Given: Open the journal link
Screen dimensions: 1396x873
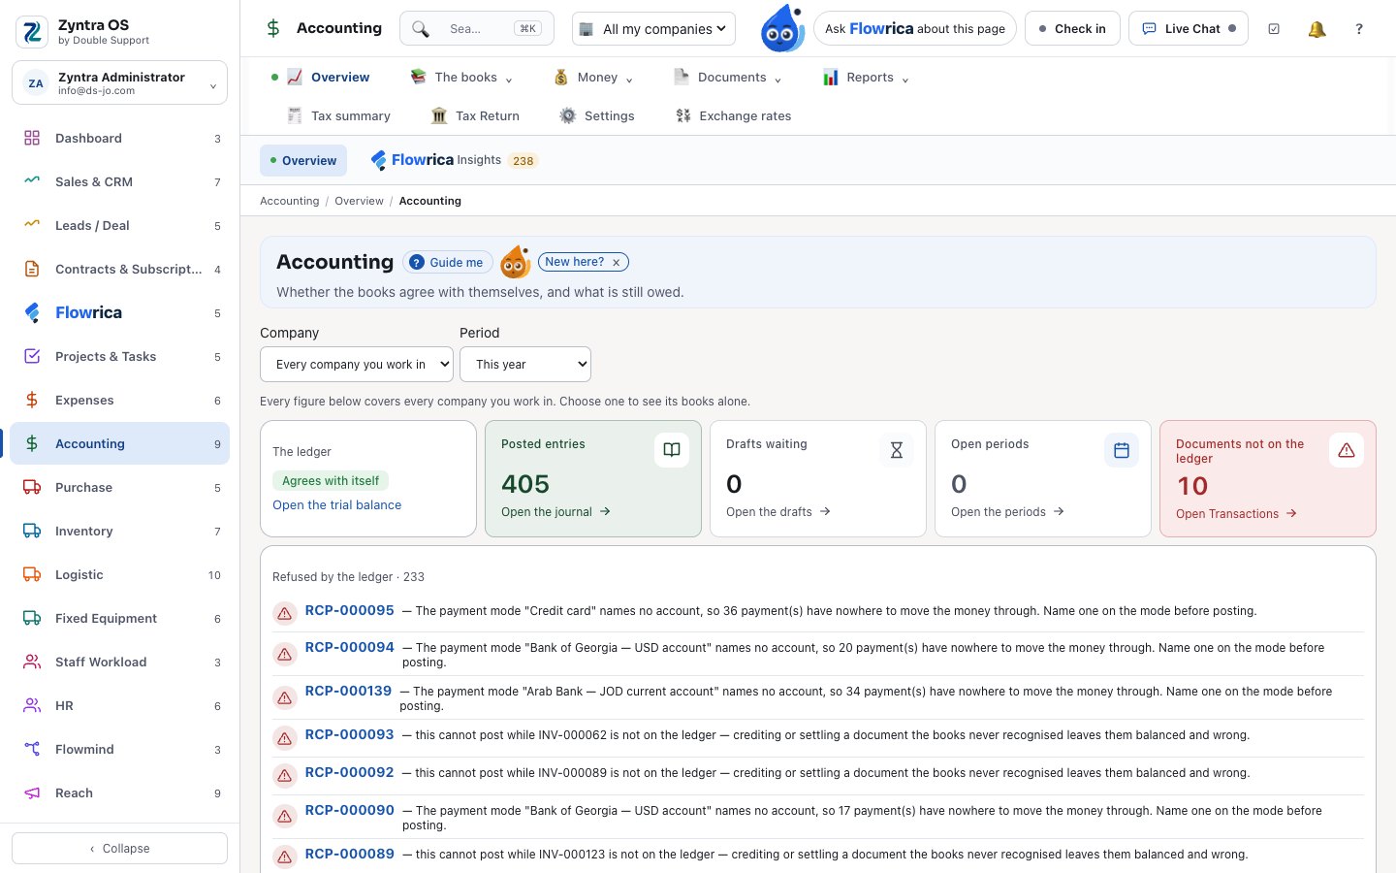Looking at the screenshot, I should pyautogui.click(x=555, y=512).
